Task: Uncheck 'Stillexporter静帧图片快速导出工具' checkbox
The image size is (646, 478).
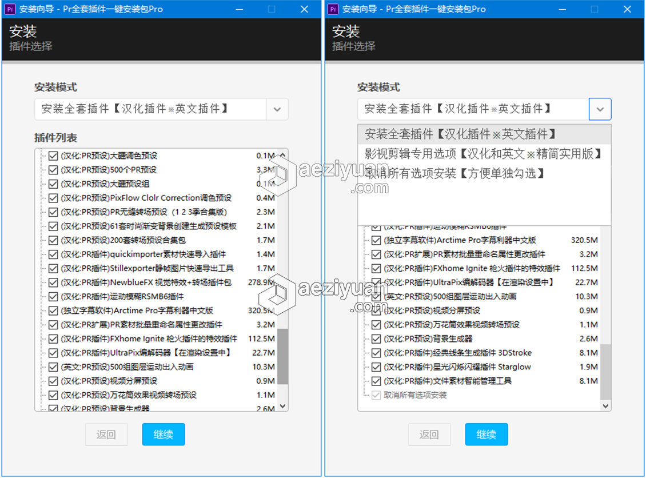Action: coord(53,268)
